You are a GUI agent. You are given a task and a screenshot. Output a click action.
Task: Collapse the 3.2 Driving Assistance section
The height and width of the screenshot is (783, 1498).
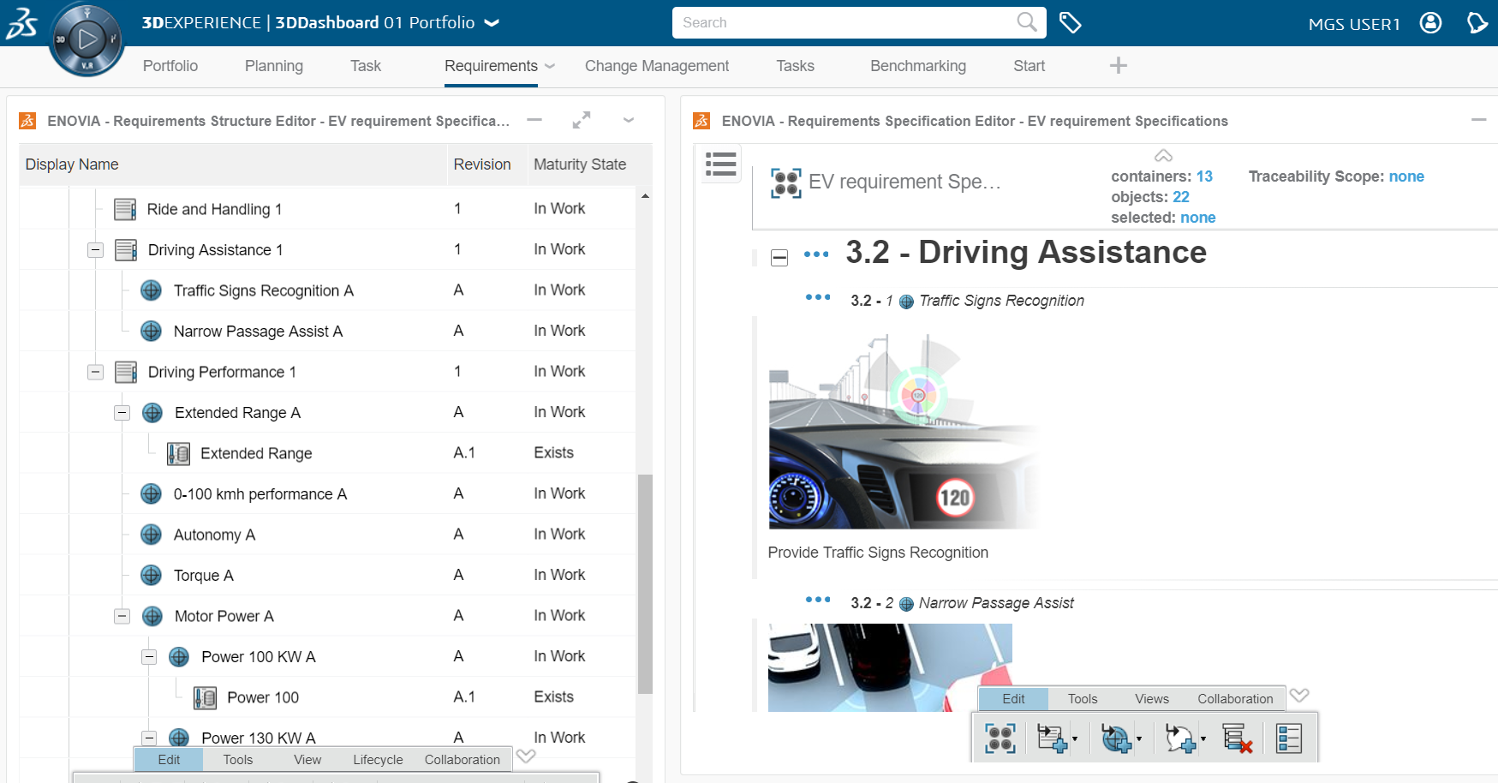point(779,257)
